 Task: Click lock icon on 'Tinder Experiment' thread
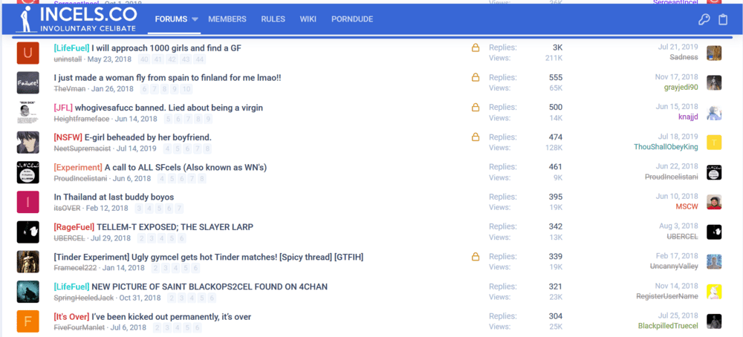[x=476, y=257]
